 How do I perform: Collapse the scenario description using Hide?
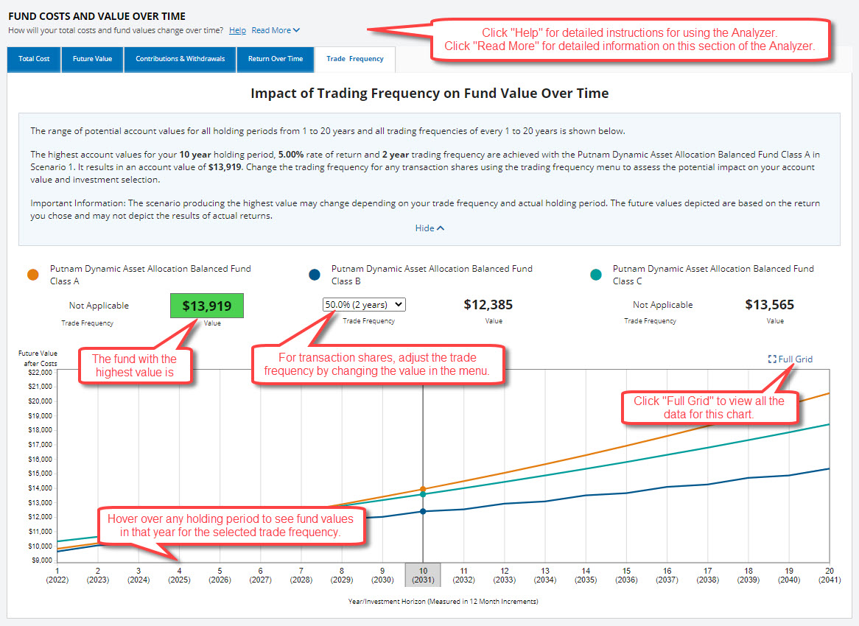tap(426, 228)
